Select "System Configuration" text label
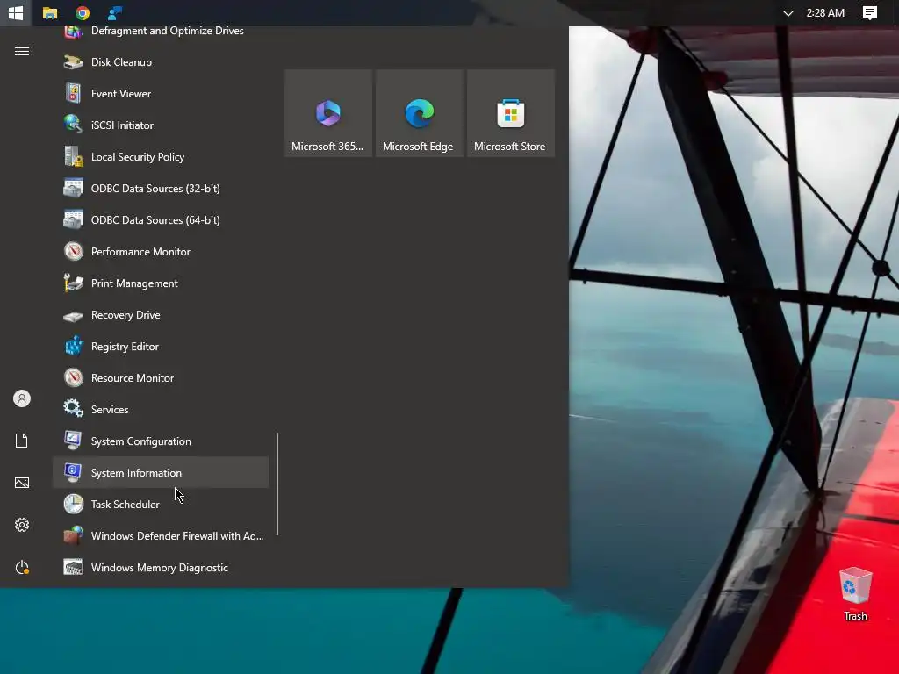The height and width of the screenshot is (674, 899). point(140,441)
